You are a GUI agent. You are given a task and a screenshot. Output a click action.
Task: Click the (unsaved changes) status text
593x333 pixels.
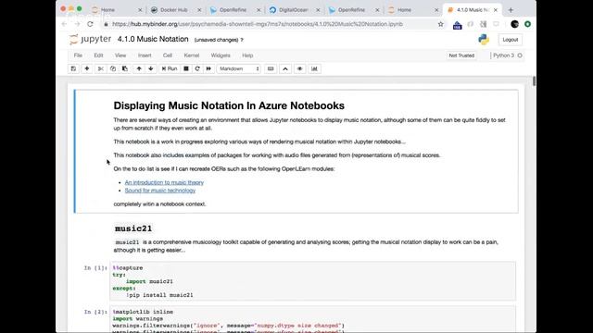216,40
